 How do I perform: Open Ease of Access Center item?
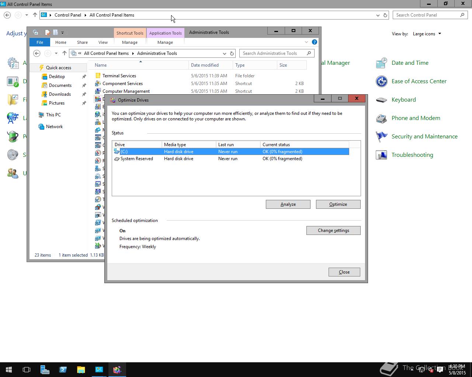419,81
